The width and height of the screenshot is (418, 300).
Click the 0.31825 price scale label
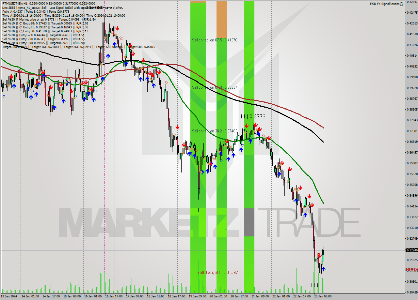pos(412,260)
